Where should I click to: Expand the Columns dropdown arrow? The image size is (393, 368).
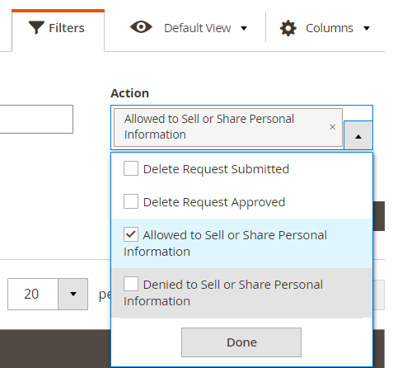[x=367, y=28]
